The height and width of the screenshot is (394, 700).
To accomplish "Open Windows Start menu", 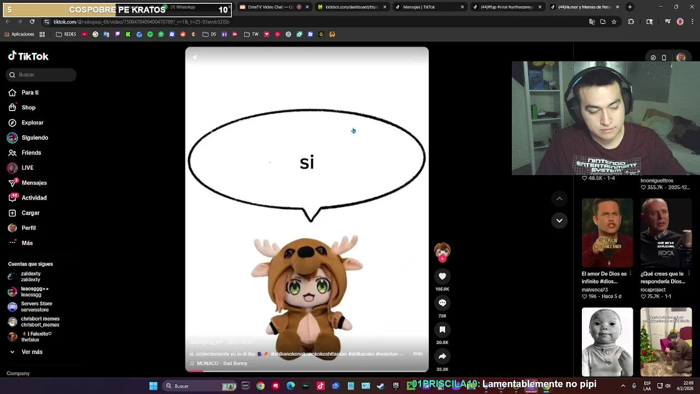I will click(x=154, y=386).
